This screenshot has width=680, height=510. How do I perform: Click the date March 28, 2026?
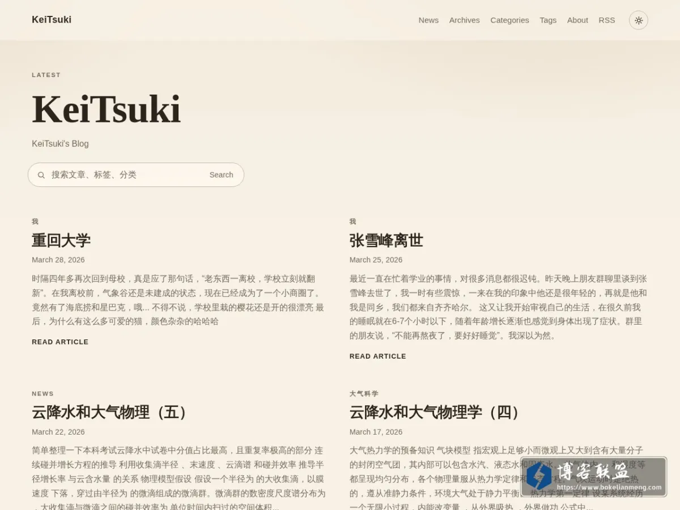[58, 260]
